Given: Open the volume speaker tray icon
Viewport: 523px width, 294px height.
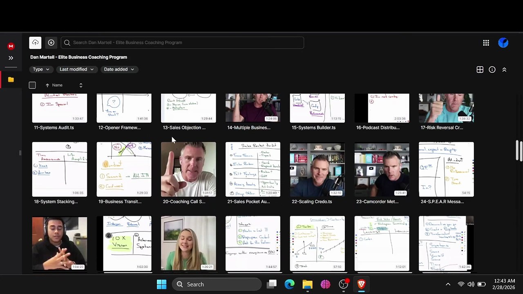Looking at the screenshot, I should 471,284.
